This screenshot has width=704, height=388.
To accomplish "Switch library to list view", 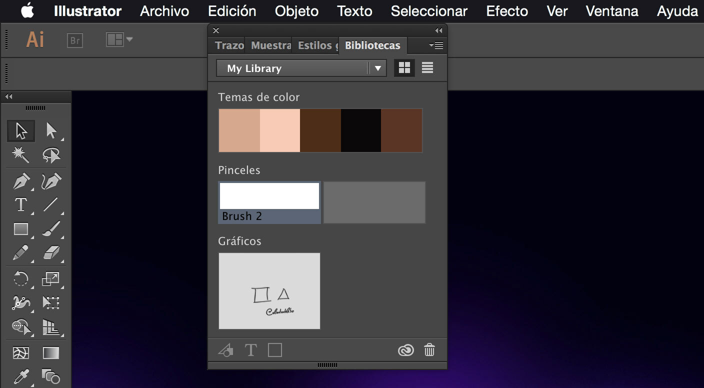I will pyautogui.click(x=427, y=68).
